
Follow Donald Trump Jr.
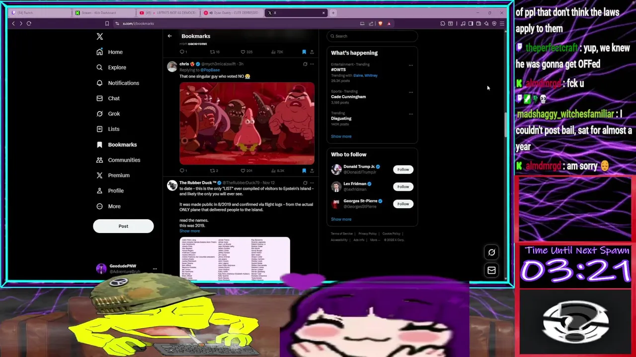(x=403, y=170)
